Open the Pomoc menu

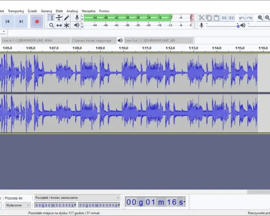(104, 11)
